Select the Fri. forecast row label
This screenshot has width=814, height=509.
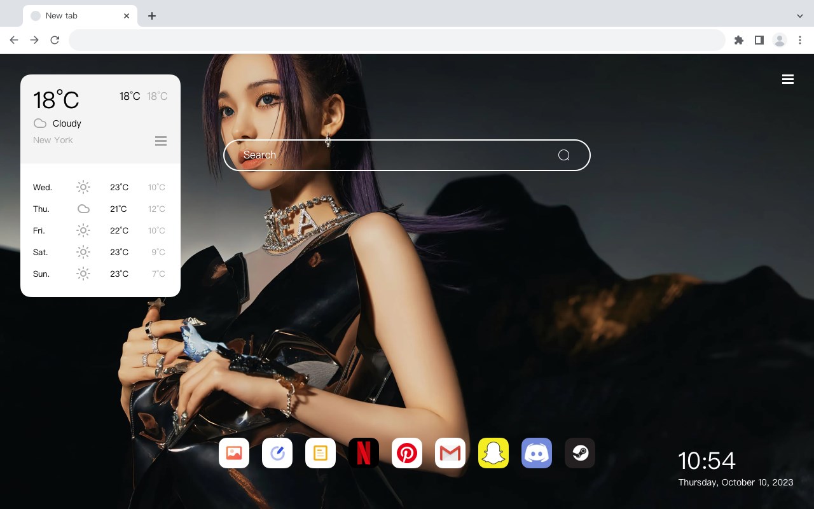(39, 231)
